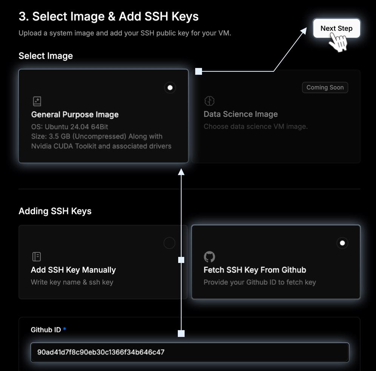Click the Next Step button

336,28
